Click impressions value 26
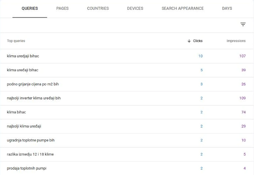Image resolution: width=254 pixels, height=175 pixels. [x=243, y=84]
